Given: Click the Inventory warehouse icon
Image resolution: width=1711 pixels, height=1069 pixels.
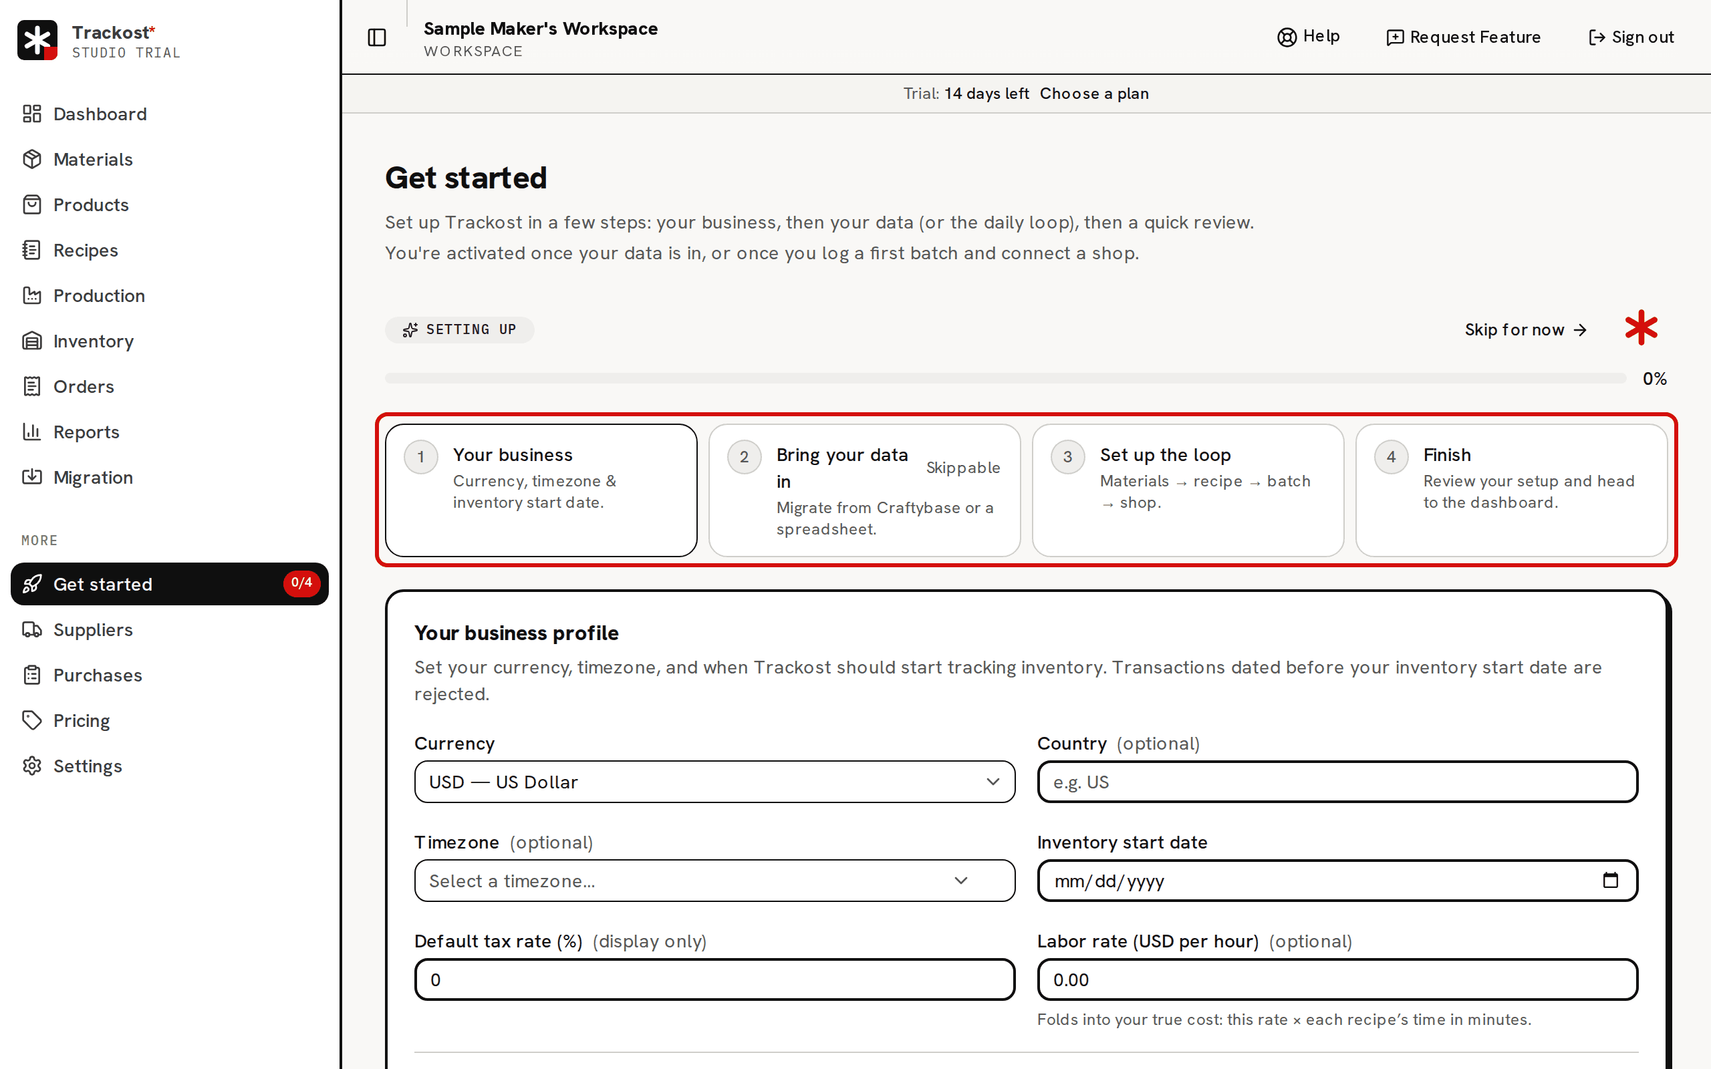Looking at the screenshot, I should click(x=32, y=341).
